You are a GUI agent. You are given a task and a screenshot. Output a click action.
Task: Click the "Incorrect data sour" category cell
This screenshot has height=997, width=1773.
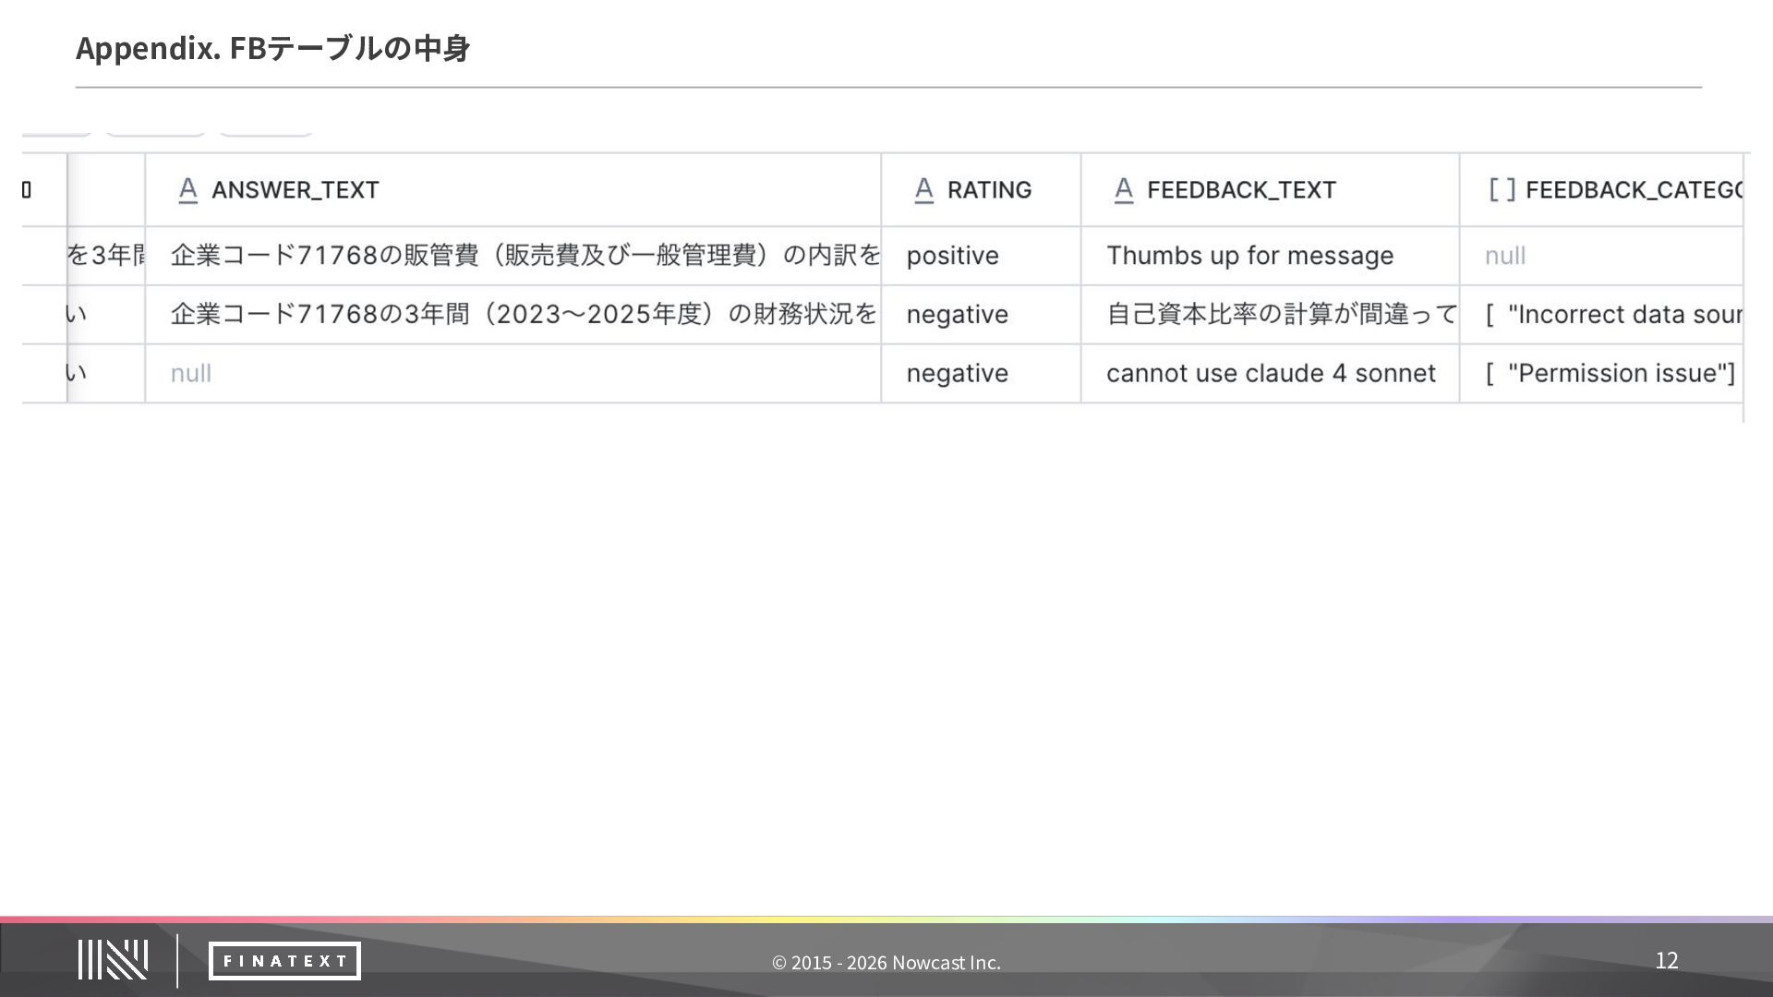1601,315
